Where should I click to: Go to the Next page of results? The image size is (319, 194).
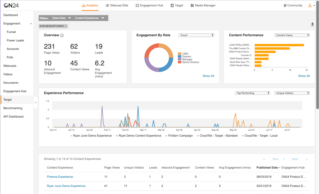point(295,159)
